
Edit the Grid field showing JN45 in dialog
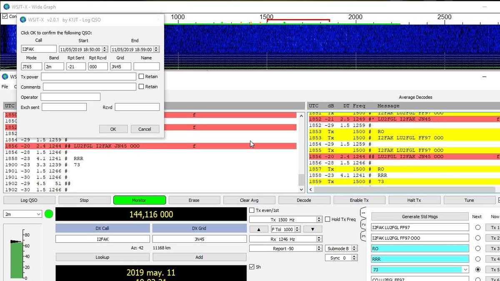(121, 66)
